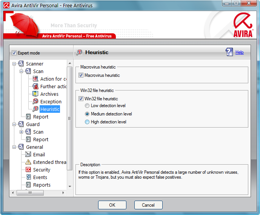Click the Guard gear icon
The image size is (260, 215).
point(21,124)
